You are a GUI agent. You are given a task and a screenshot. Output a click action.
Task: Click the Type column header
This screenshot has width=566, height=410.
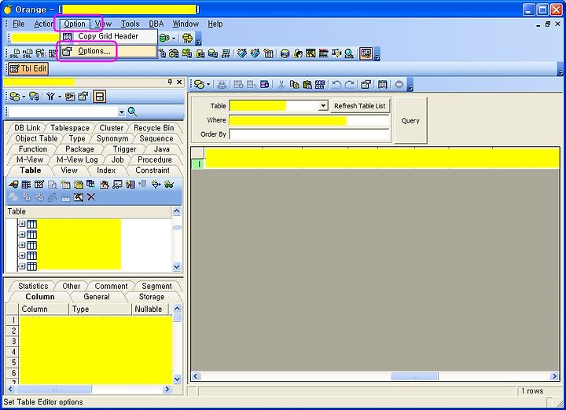pyautogui.click(x=100, y=309)
